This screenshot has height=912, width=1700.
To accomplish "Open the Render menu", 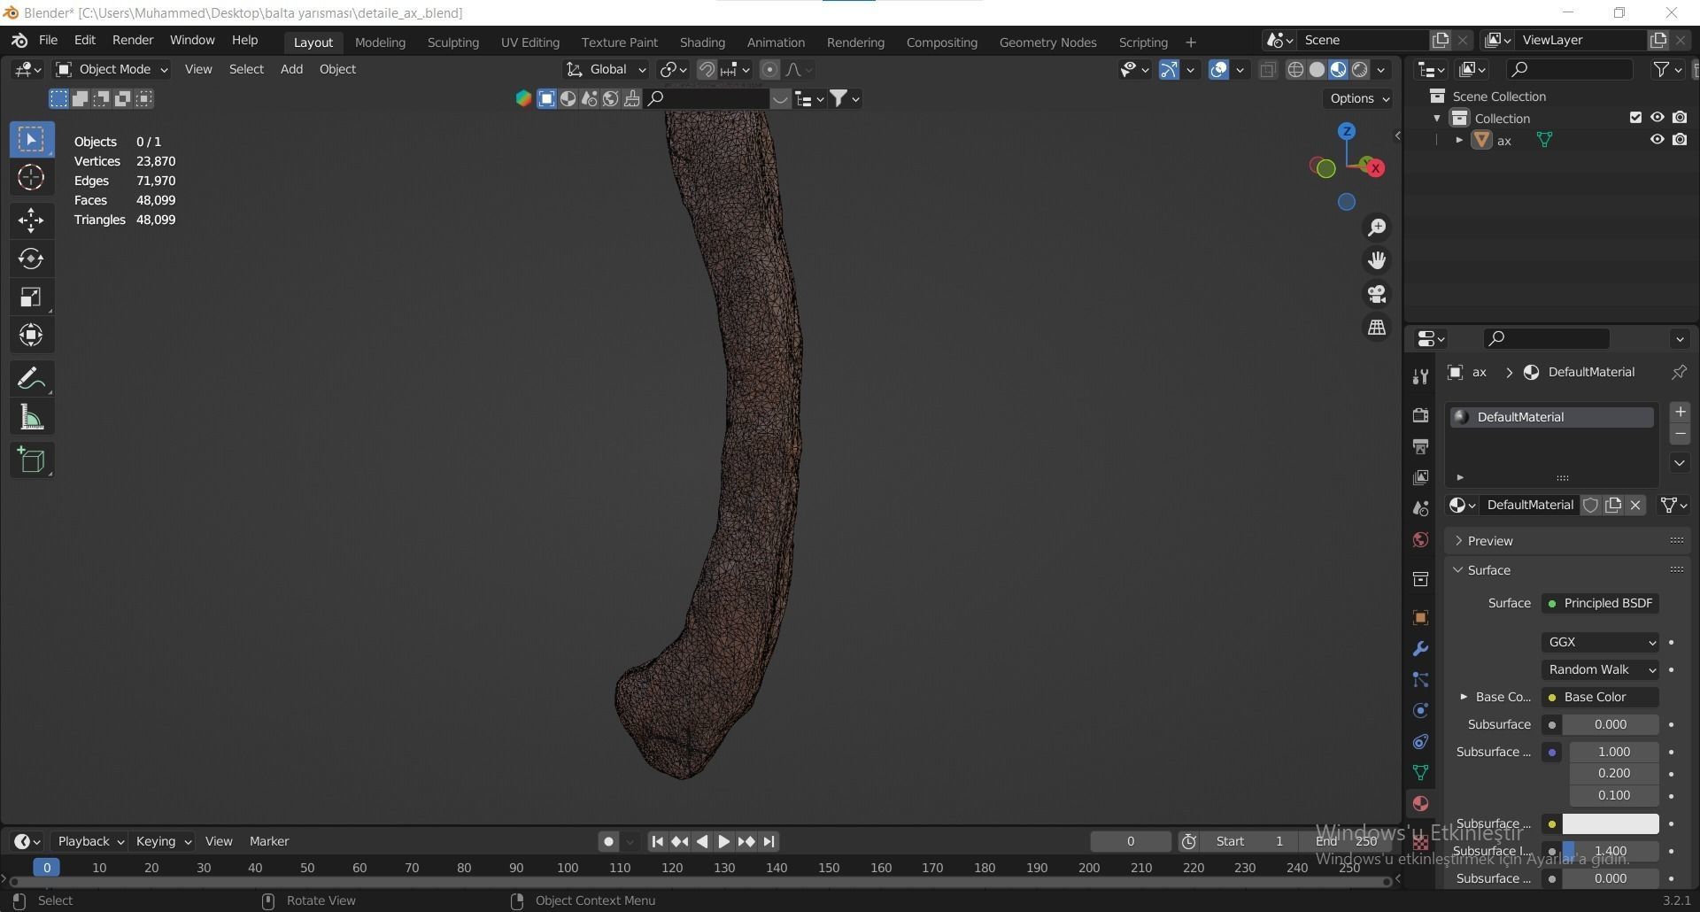I will point(132,40).
